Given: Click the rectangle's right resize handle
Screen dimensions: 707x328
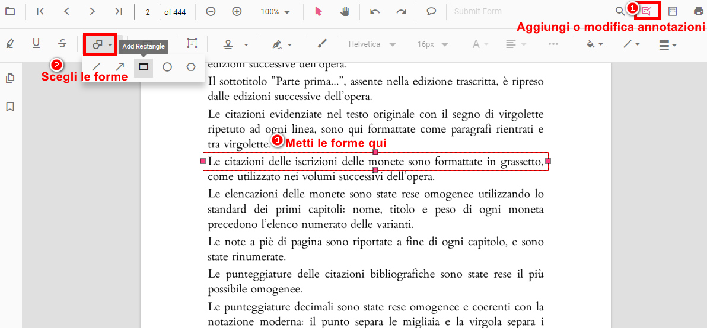Looking at the screenshot, I should pos(548,161).
